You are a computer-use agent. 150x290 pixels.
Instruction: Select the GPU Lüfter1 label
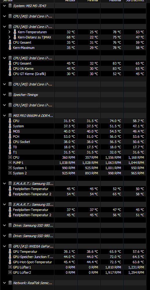click(x=22, y=267)
